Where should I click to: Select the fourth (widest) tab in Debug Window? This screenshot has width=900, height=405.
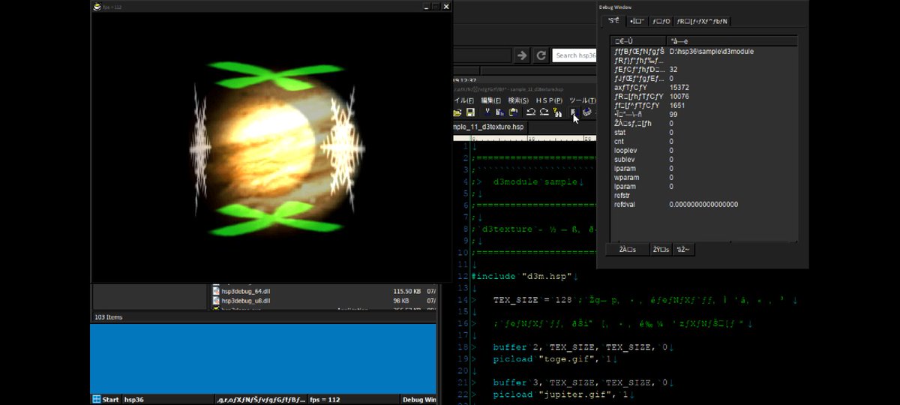point(703,21)
